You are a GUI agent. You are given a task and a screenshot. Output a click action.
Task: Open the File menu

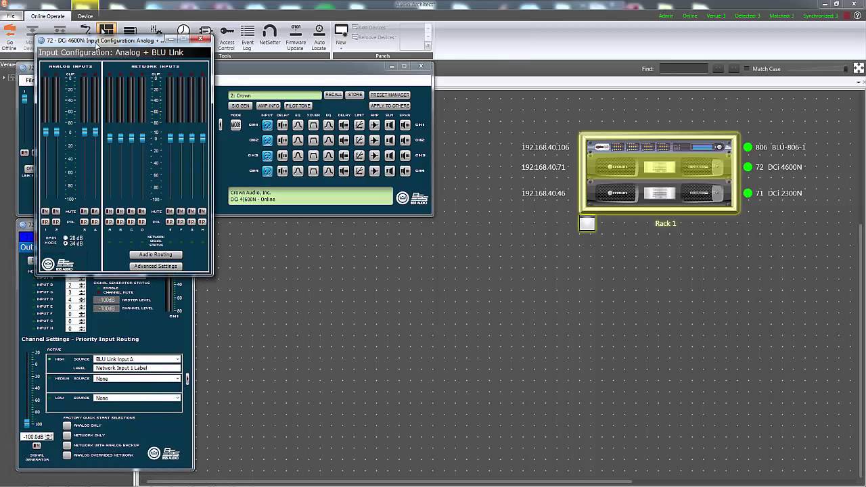(11, 16)
